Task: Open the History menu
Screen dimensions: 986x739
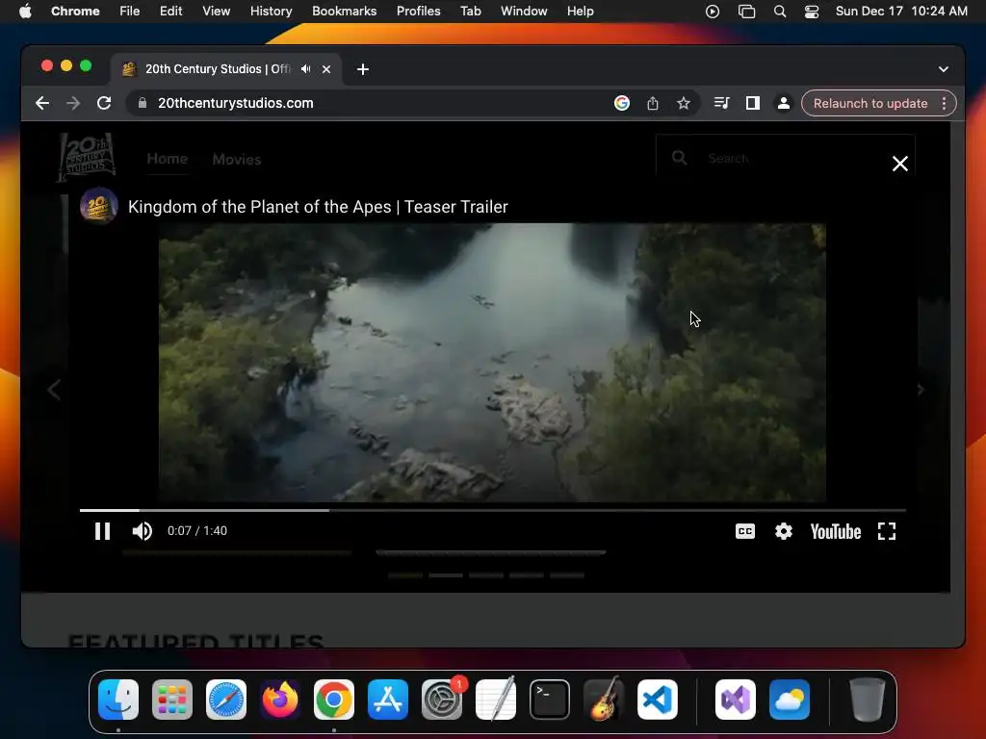Action: click(x=271, y=12)
